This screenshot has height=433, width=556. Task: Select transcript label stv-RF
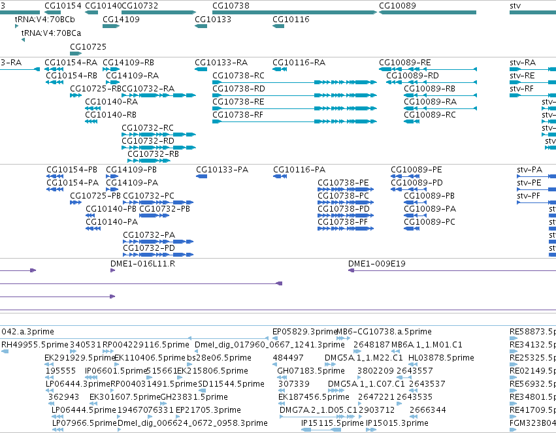point(521,89)
